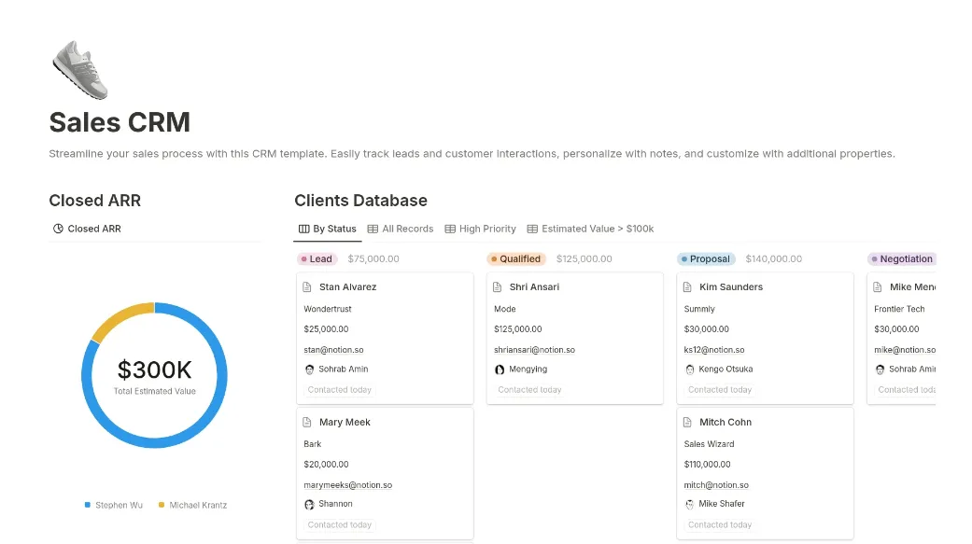Click the Bark company name
Screen dimensions: 972x544
[313, 443]
